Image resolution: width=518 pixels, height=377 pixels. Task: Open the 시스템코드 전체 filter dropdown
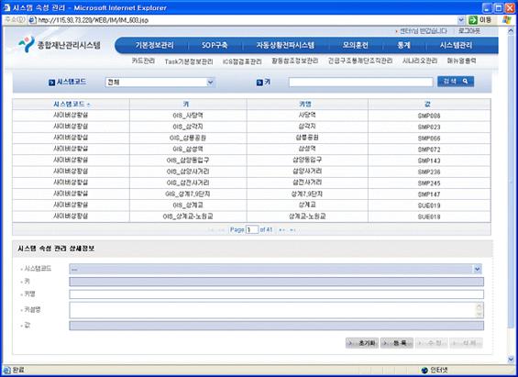coord(210,82)
